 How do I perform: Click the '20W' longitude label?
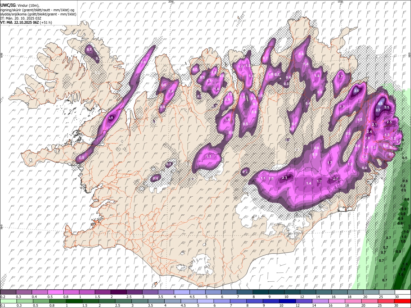click(171, 2)
